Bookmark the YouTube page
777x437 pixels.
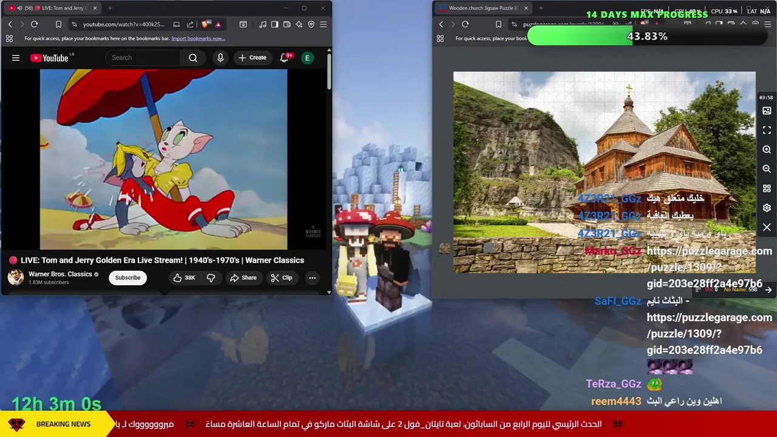click(x=58, y=24)
